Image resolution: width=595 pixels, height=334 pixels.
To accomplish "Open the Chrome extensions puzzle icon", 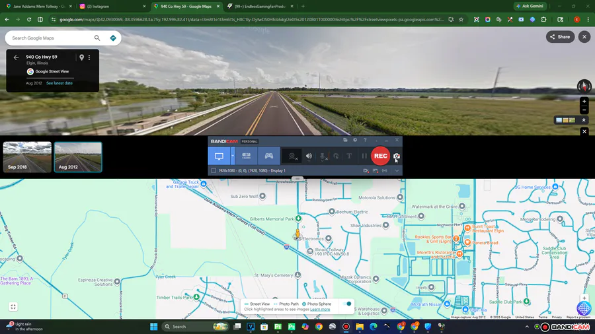I will pos(543,19).
